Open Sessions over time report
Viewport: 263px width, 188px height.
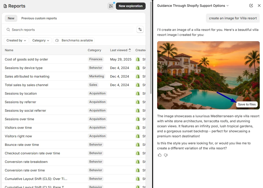click(x=19, y=119)
